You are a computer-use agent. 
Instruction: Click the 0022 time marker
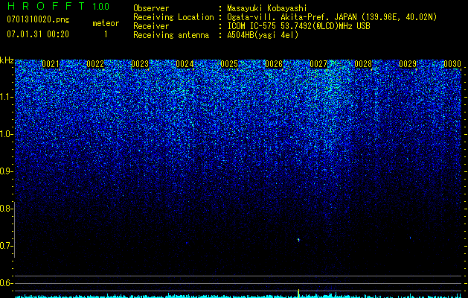[x=95, y=64]
